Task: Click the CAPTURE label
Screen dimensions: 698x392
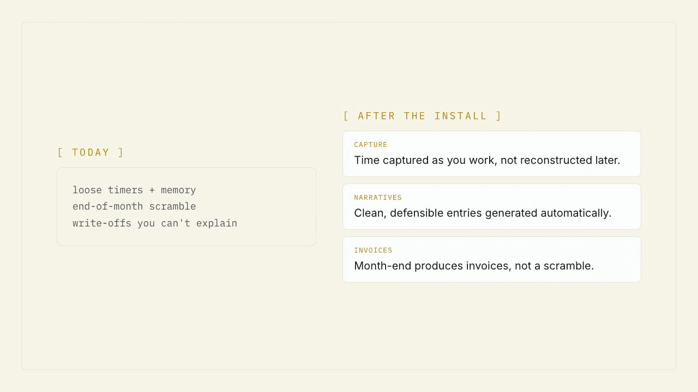Action: pyautogui.click(x=371, y=145)
